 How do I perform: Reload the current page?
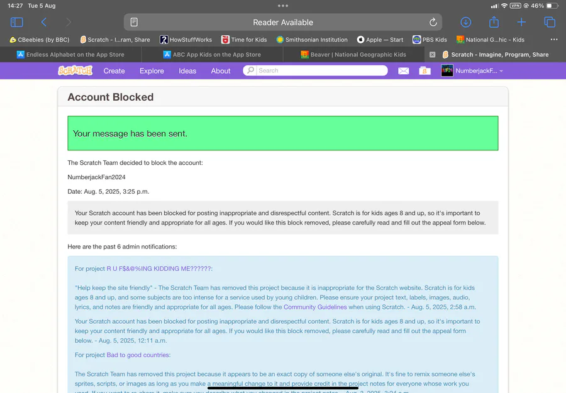(x=433, y=23)
